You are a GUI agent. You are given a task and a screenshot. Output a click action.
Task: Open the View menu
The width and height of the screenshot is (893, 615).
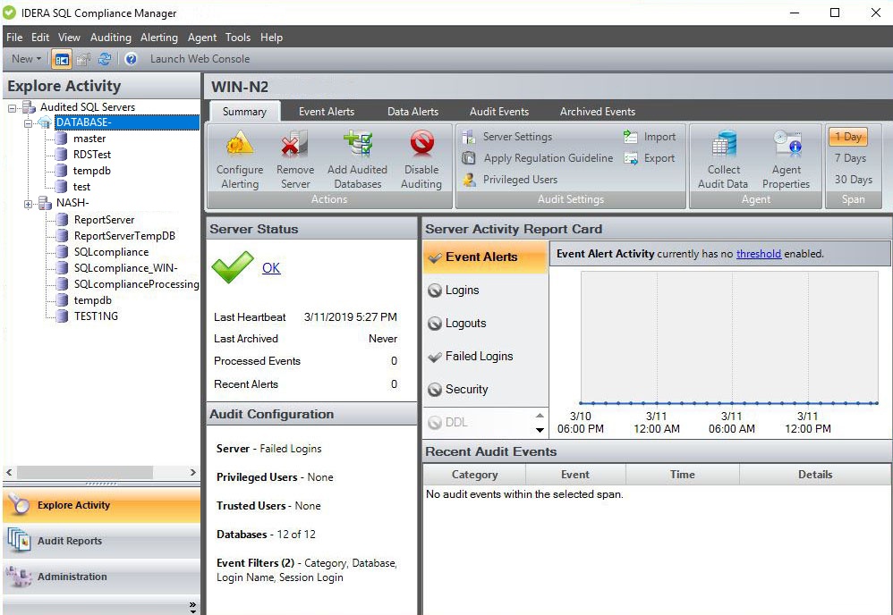coord(69,37)
